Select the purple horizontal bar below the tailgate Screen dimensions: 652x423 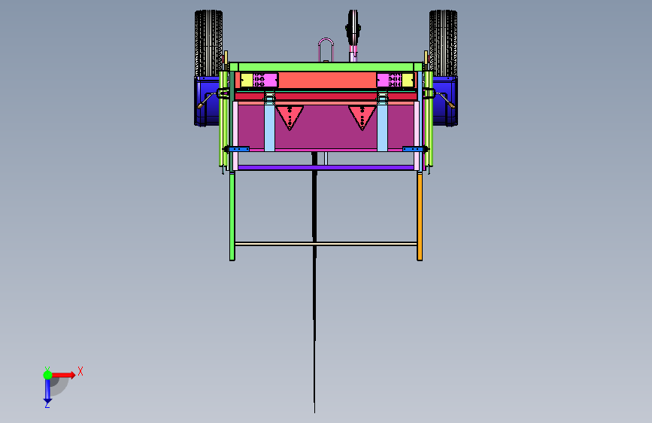coord(326,167)
